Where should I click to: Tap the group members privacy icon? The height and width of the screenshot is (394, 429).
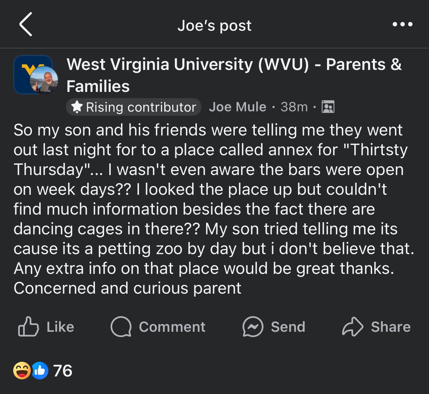tap(328, 107)
